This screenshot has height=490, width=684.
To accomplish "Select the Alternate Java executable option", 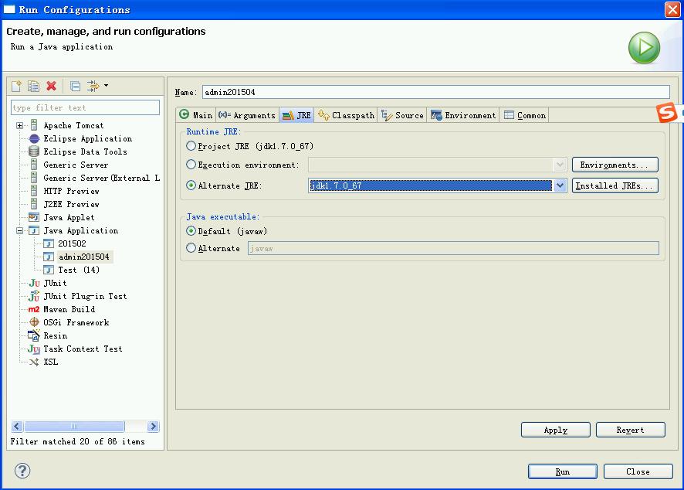I will tap(191, 248).
